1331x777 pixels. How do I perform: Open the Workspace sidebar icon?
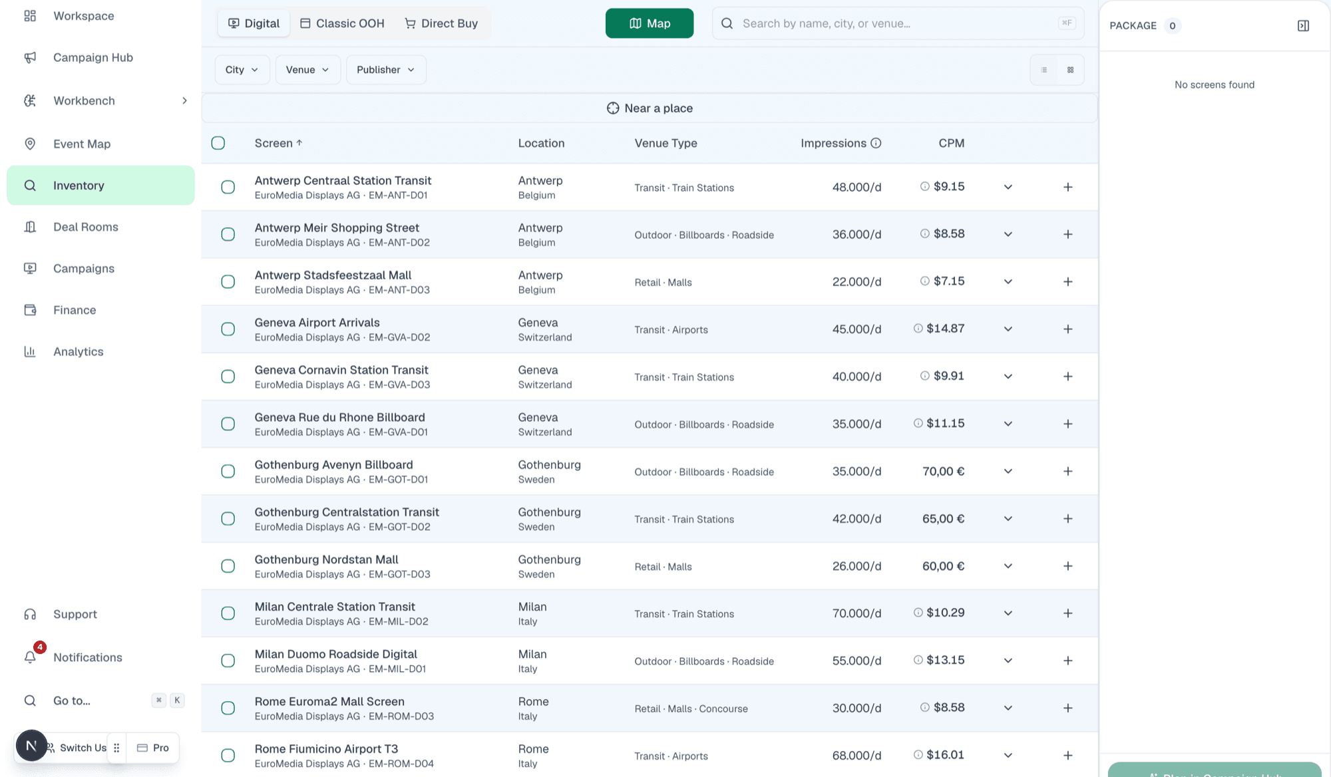(x=30, y=16)
